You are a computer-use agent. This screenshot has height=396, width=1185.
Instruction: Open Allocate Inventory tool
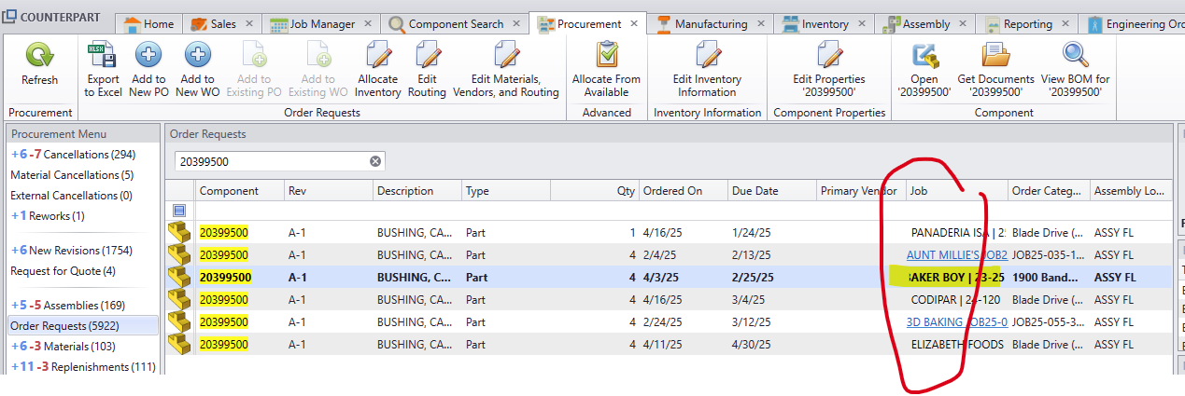[x=377, y=56]
